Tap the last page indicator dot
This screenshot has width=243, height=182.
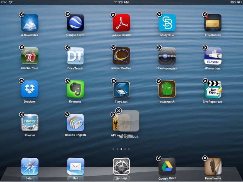(129, 149)
